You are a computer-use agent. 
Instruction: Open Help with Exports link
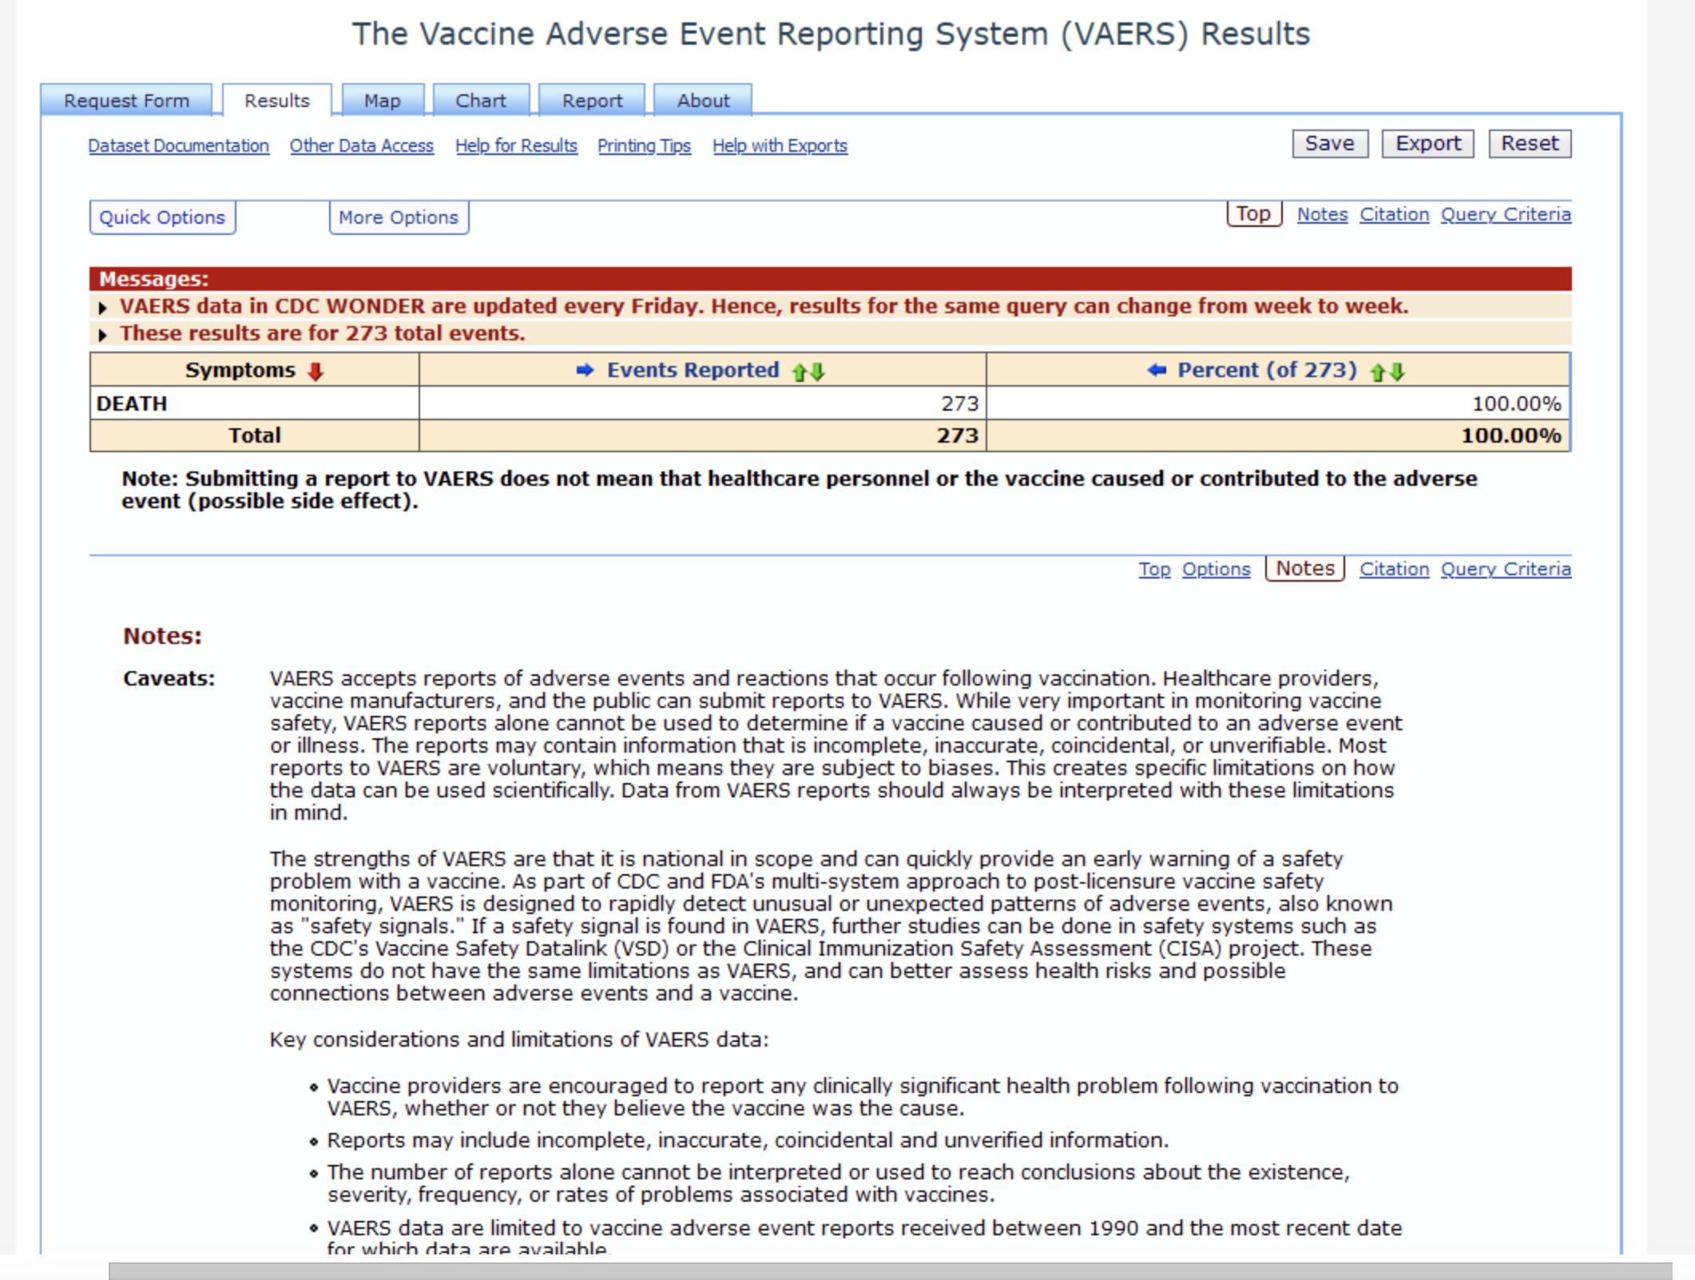coord(780,146)
